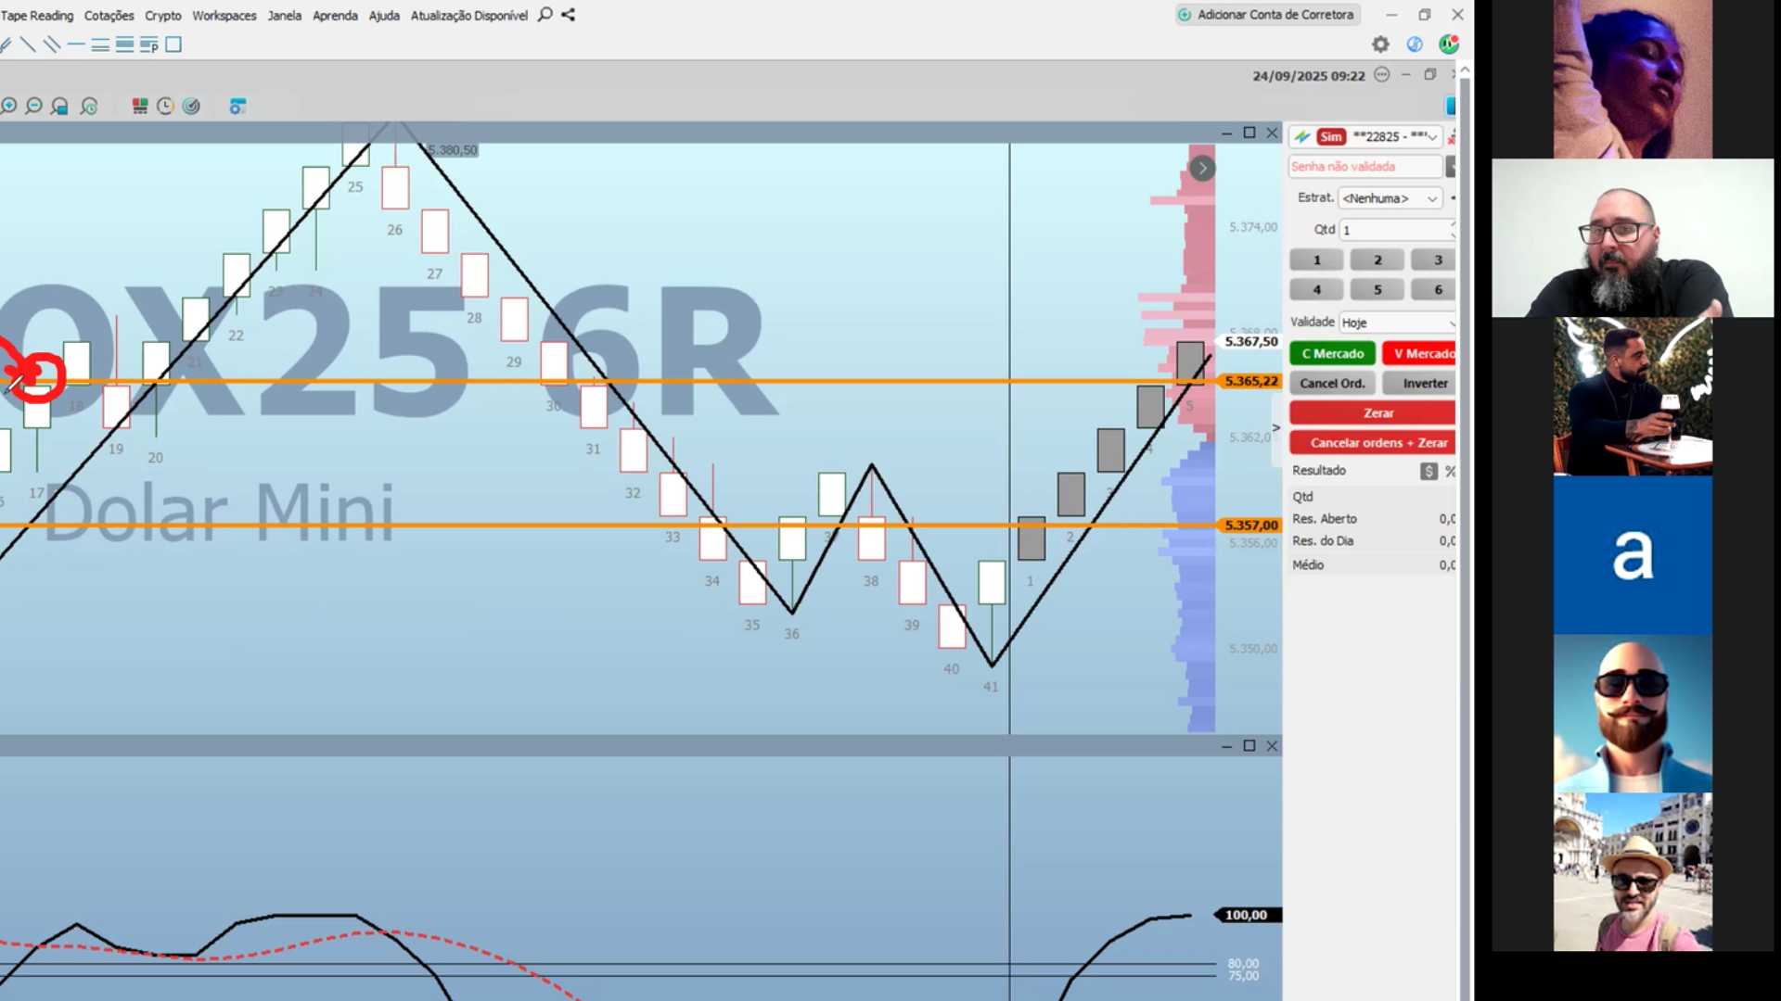Toggle result display to percent (%)
Image resolution: width=1781 pixels, height=1001 pixels.
[x=1450, y=472]
